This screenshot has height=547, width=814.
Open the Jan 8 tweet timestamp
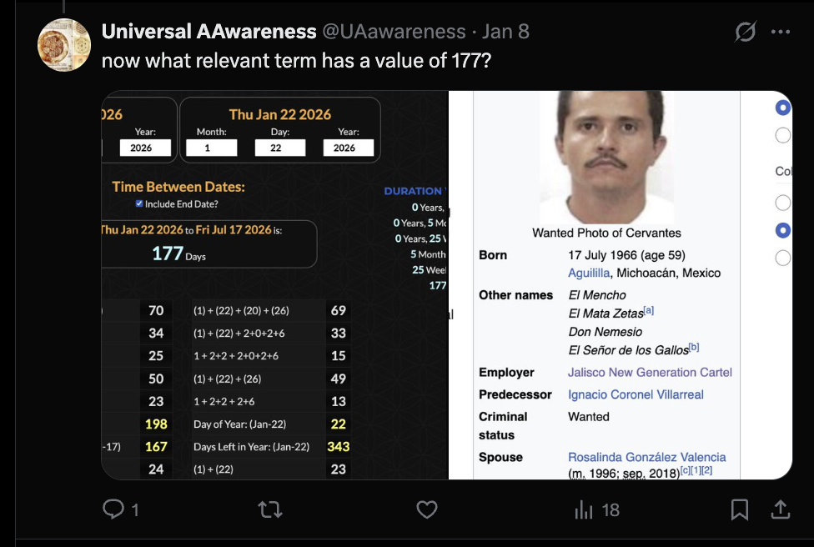tap(505, 32)
